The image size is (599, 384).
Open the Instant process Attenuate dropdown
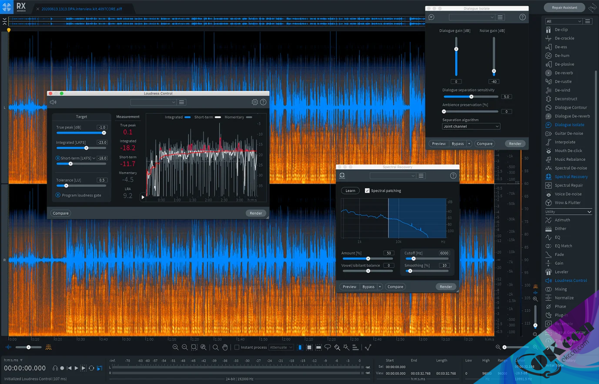281,347
